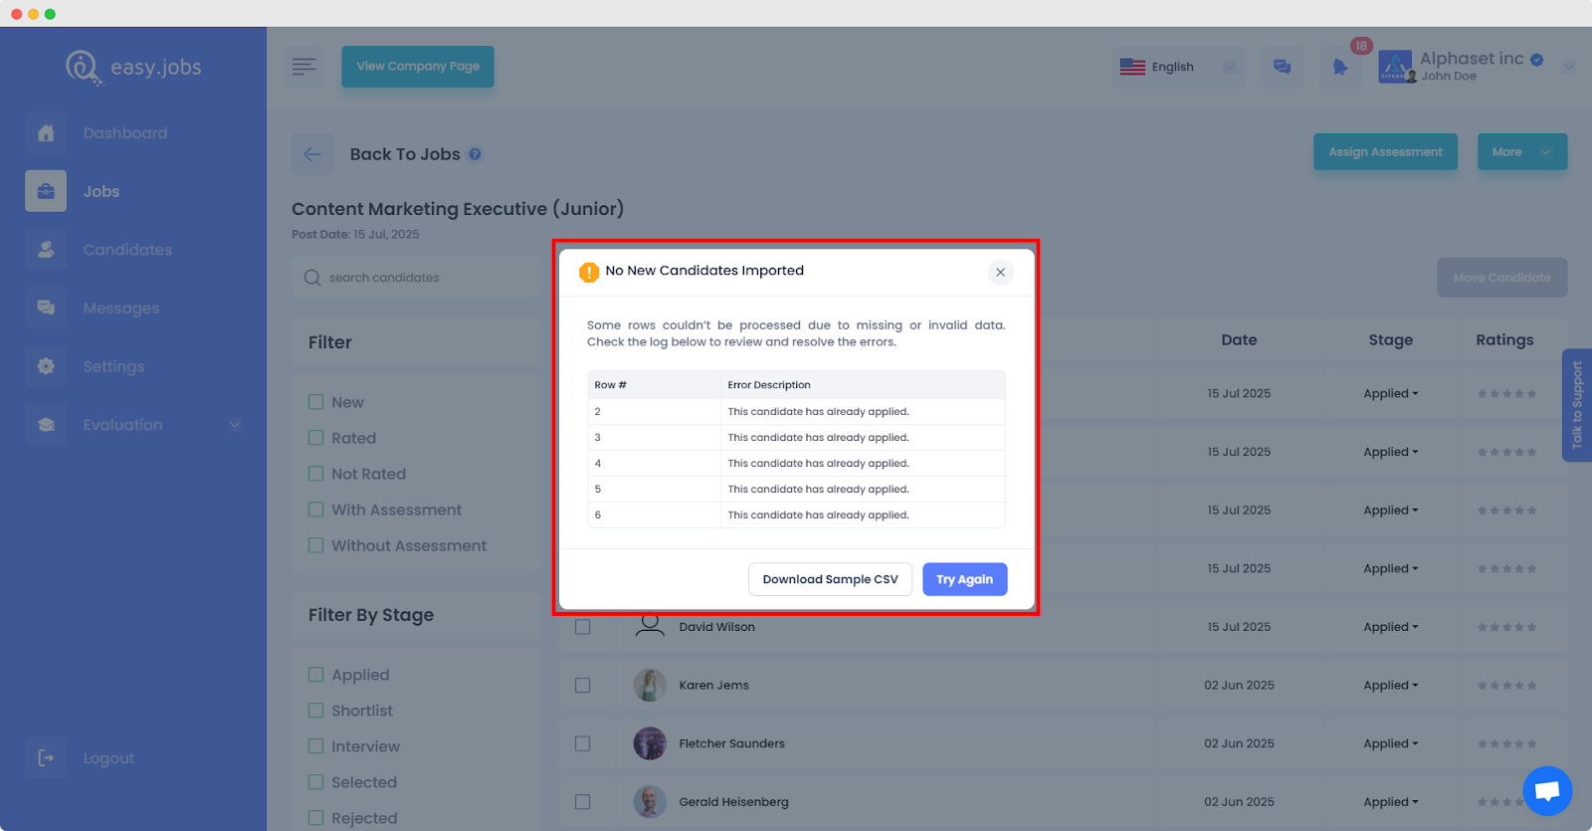Select the Karen Jems row checkbox
Image resolution: width=1592 pixels, height=831 pixels.
[x=583, y=686]
